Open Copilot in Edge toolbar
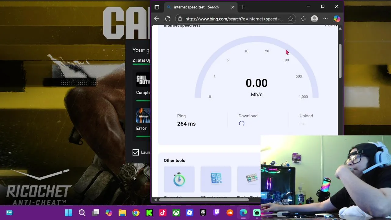The height and width of the screenshot is (220, 391). click(337, 19)
